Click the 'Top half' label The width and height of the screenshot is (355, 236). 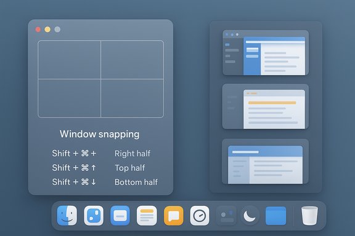point(130,168)
